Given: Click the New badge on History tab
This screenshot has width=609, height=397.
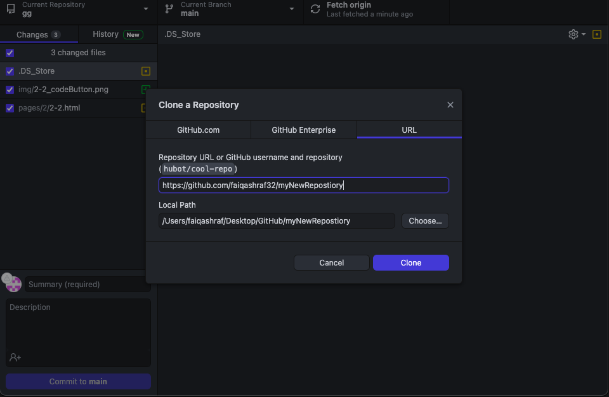Looking at the screenshot, I should coord(133,34).
